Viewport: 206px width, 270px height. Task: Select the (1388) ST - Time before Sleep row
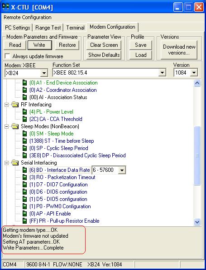(x=62, y=141)
